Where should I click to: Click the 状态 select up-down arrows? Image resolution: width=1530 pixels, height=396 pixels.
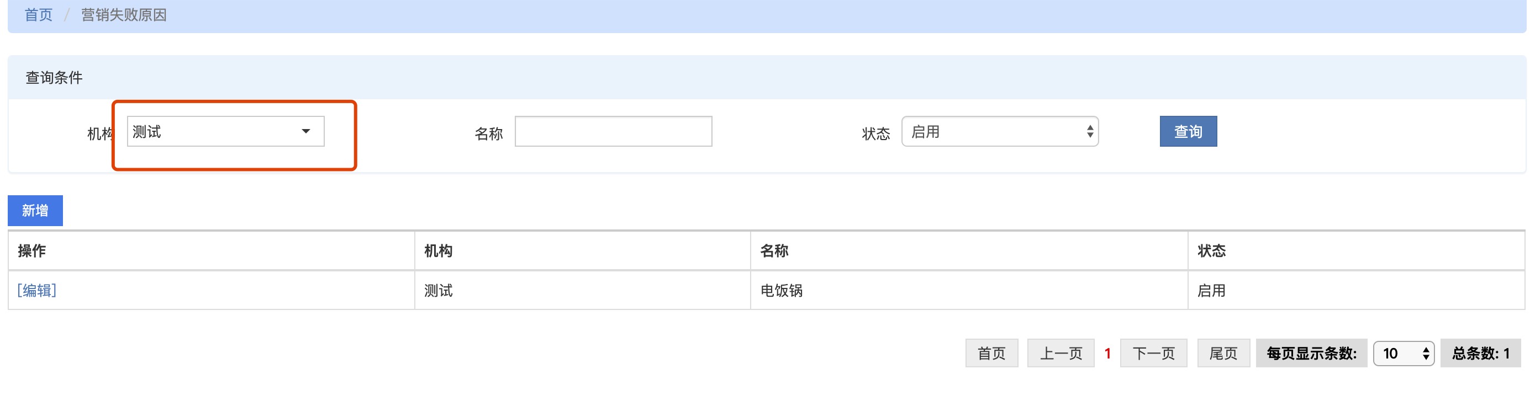point(1089,132)
